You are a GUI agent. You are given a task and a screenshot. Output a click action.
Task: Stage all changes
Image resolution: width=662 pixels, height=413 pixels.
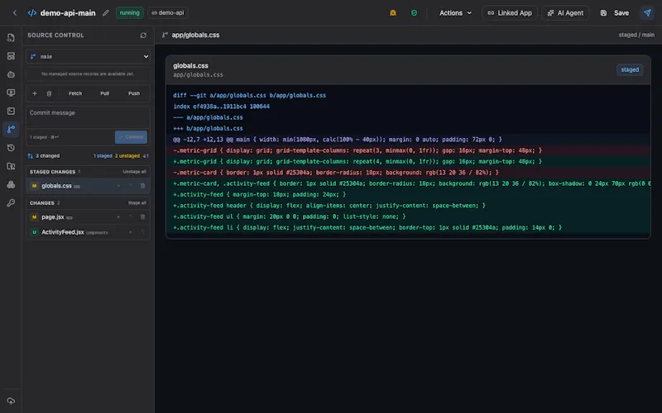(x=137, y=203)
